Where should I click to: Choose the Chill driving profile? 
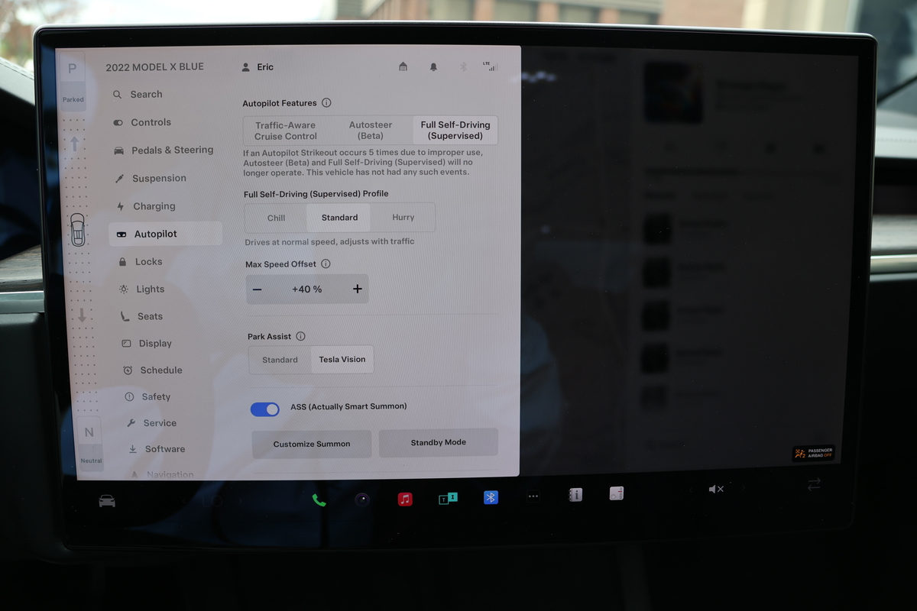[276, 218]
